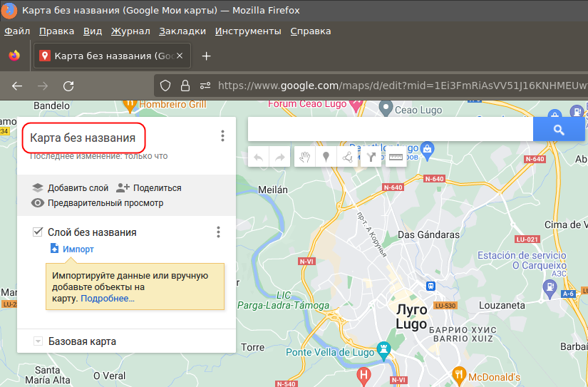
Task: Click the McDonald's restaurant marker
Action: tap(459, 375)
